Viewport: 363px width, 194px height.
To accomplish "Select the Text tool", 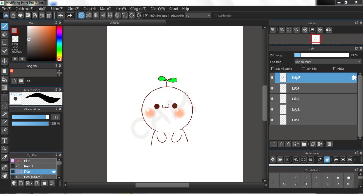I will (x=4, y=141).
